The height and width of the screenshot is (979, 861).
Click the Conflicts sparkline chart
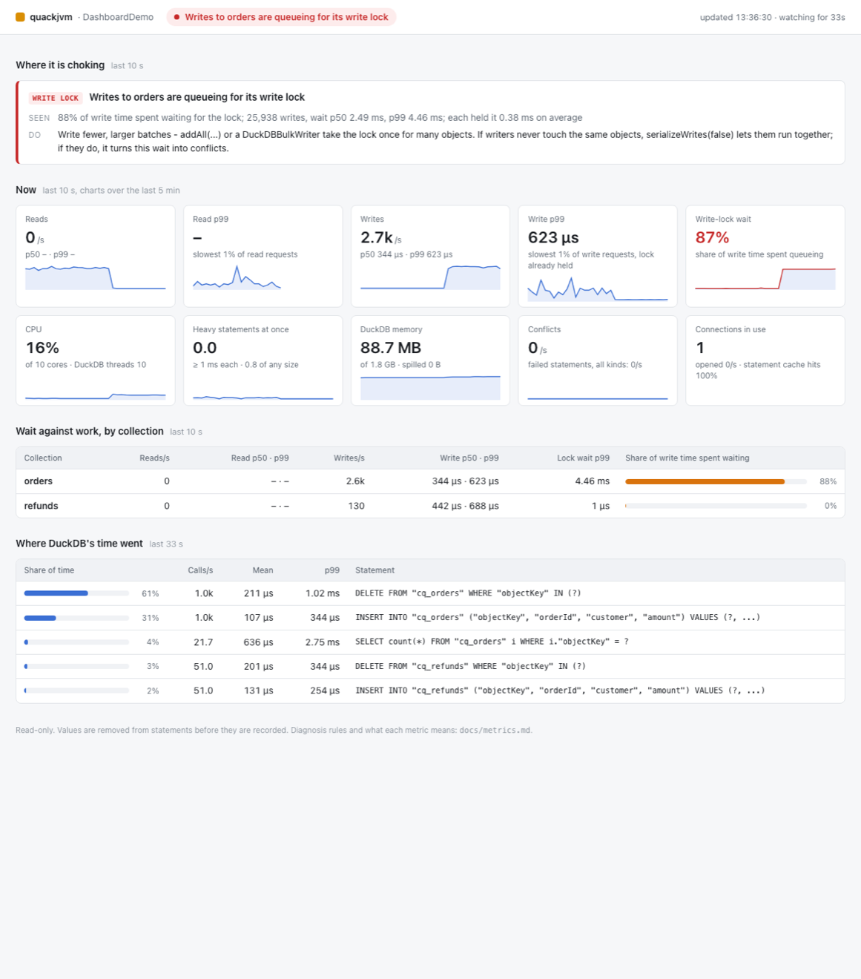point(598,398)
